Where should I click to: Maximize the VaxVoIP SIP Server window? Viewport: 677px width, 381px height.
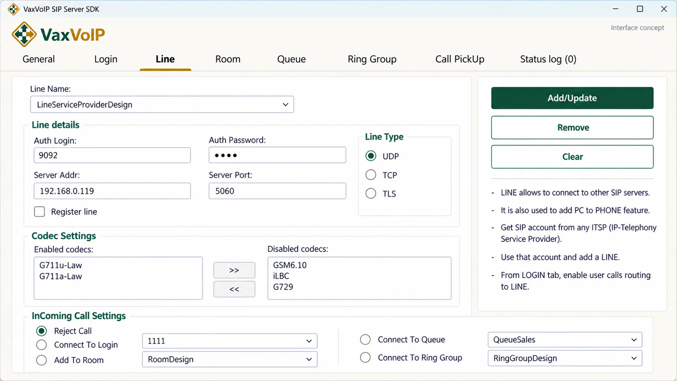point(640,9)
